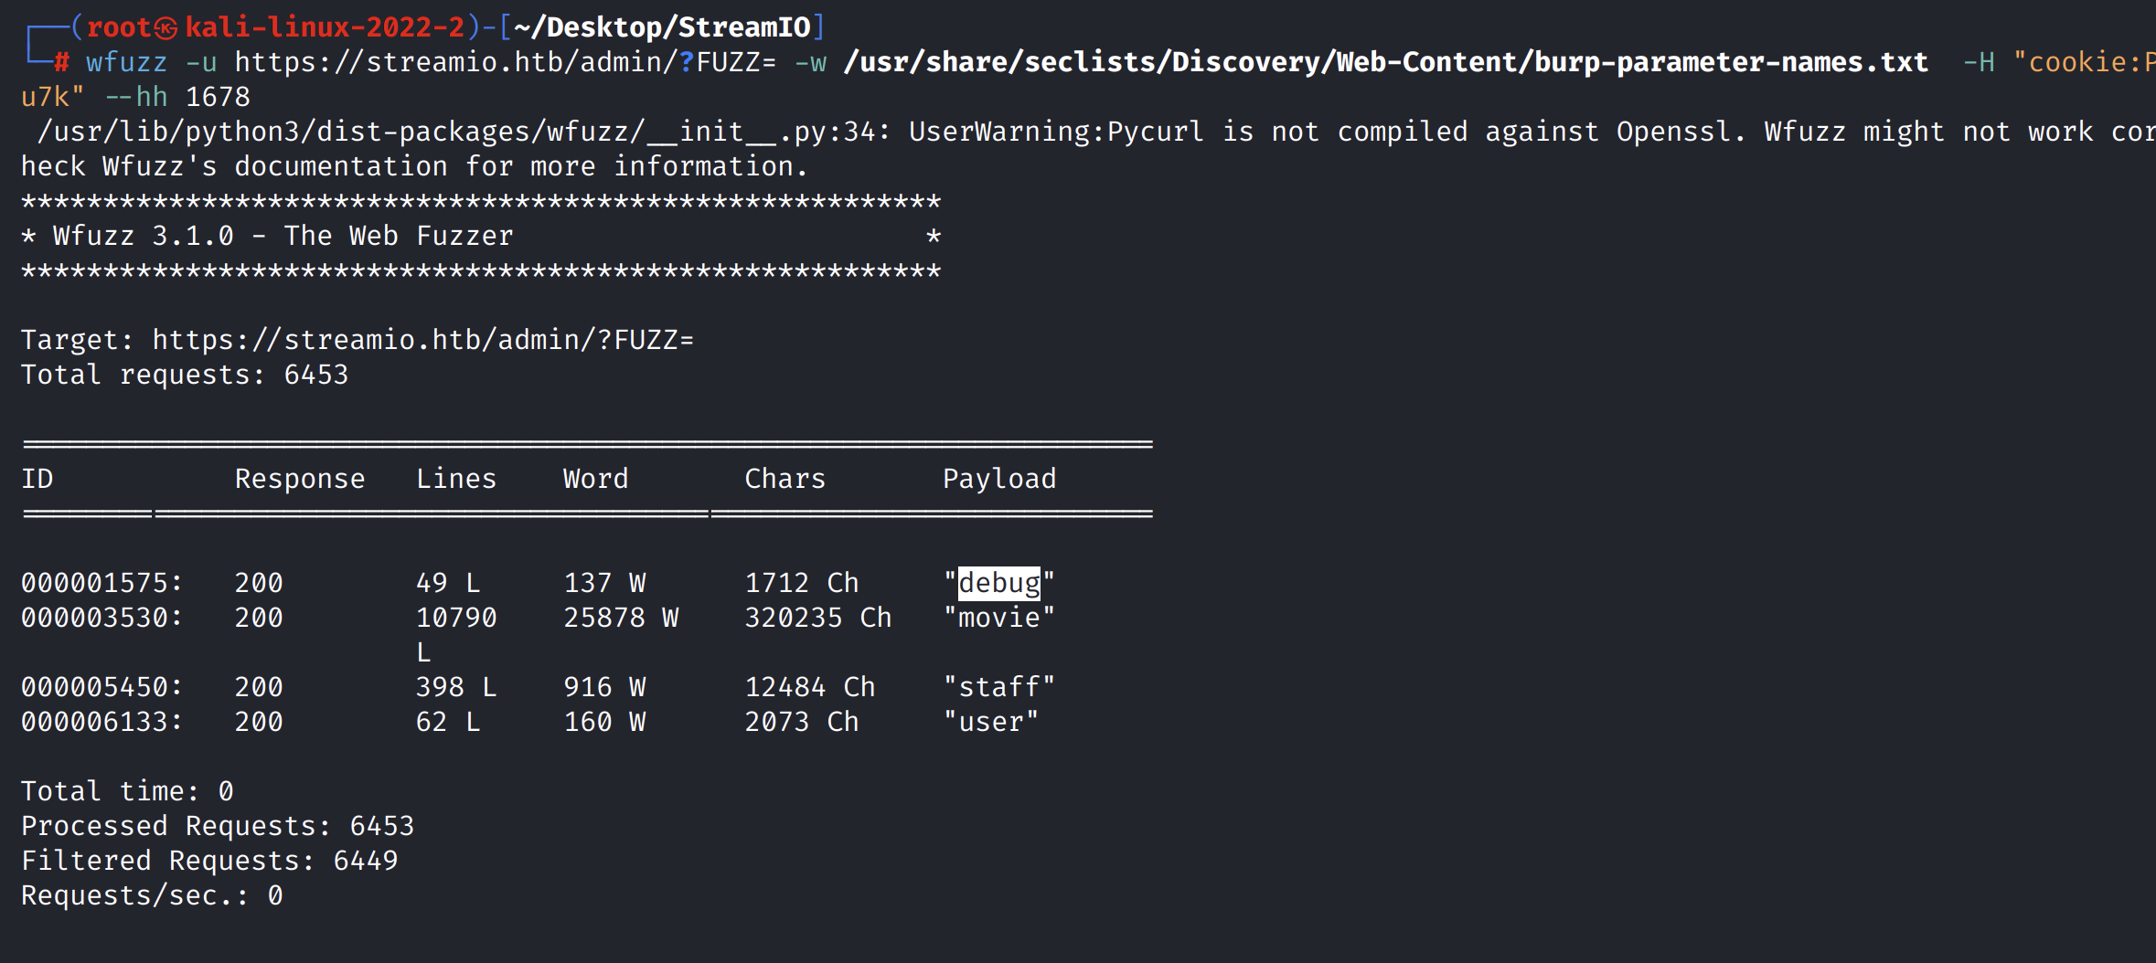2156x963 pixels.
Task: Click the 320235 Ch value
Action: click(817, 618)
